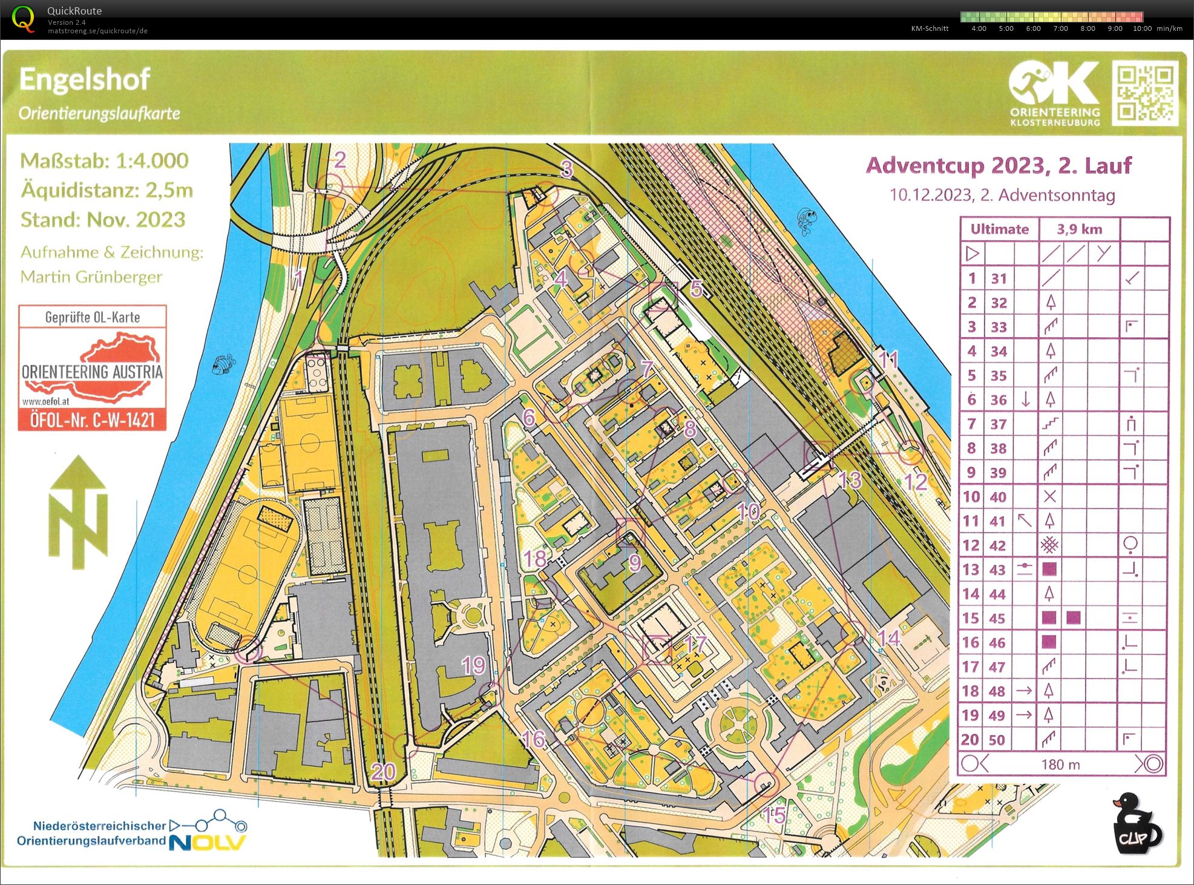Click the Ultimate course name header cell
The width and height of the screenshot is (1194, 885).
click(x=999, y=229)
